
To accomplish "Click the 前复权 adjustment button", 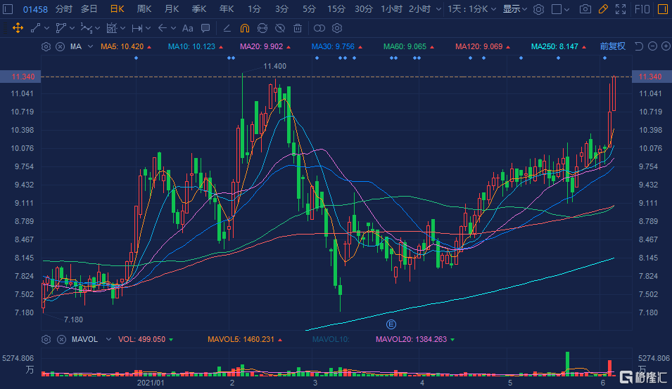I will pyautogui.click(x=612, y=46).
